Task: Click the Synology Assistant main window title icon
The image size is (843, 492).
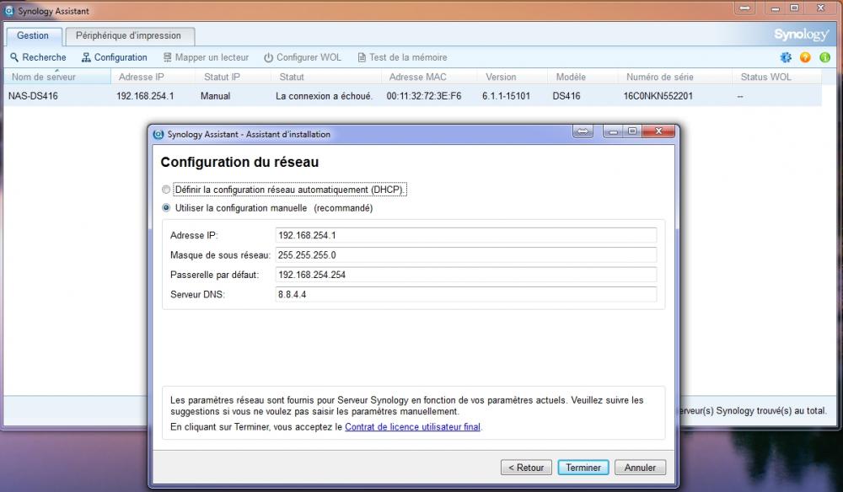Action: point(9,11)
